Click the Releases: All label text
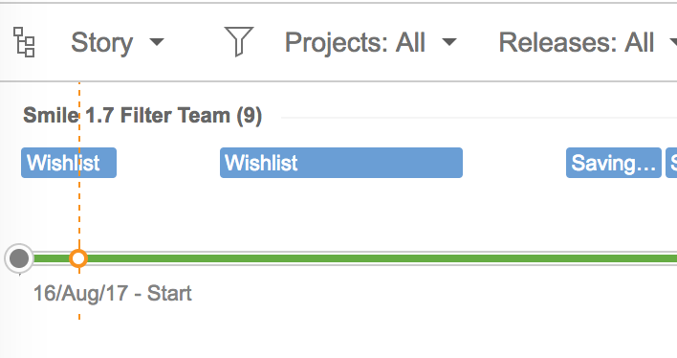This screenshot has height=358, width=677. point(577,42)
